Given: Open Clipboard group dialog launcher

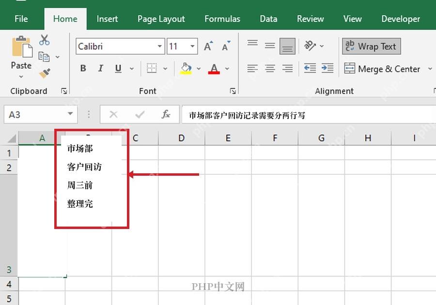Looking at the screenshot, I should 64,91.
